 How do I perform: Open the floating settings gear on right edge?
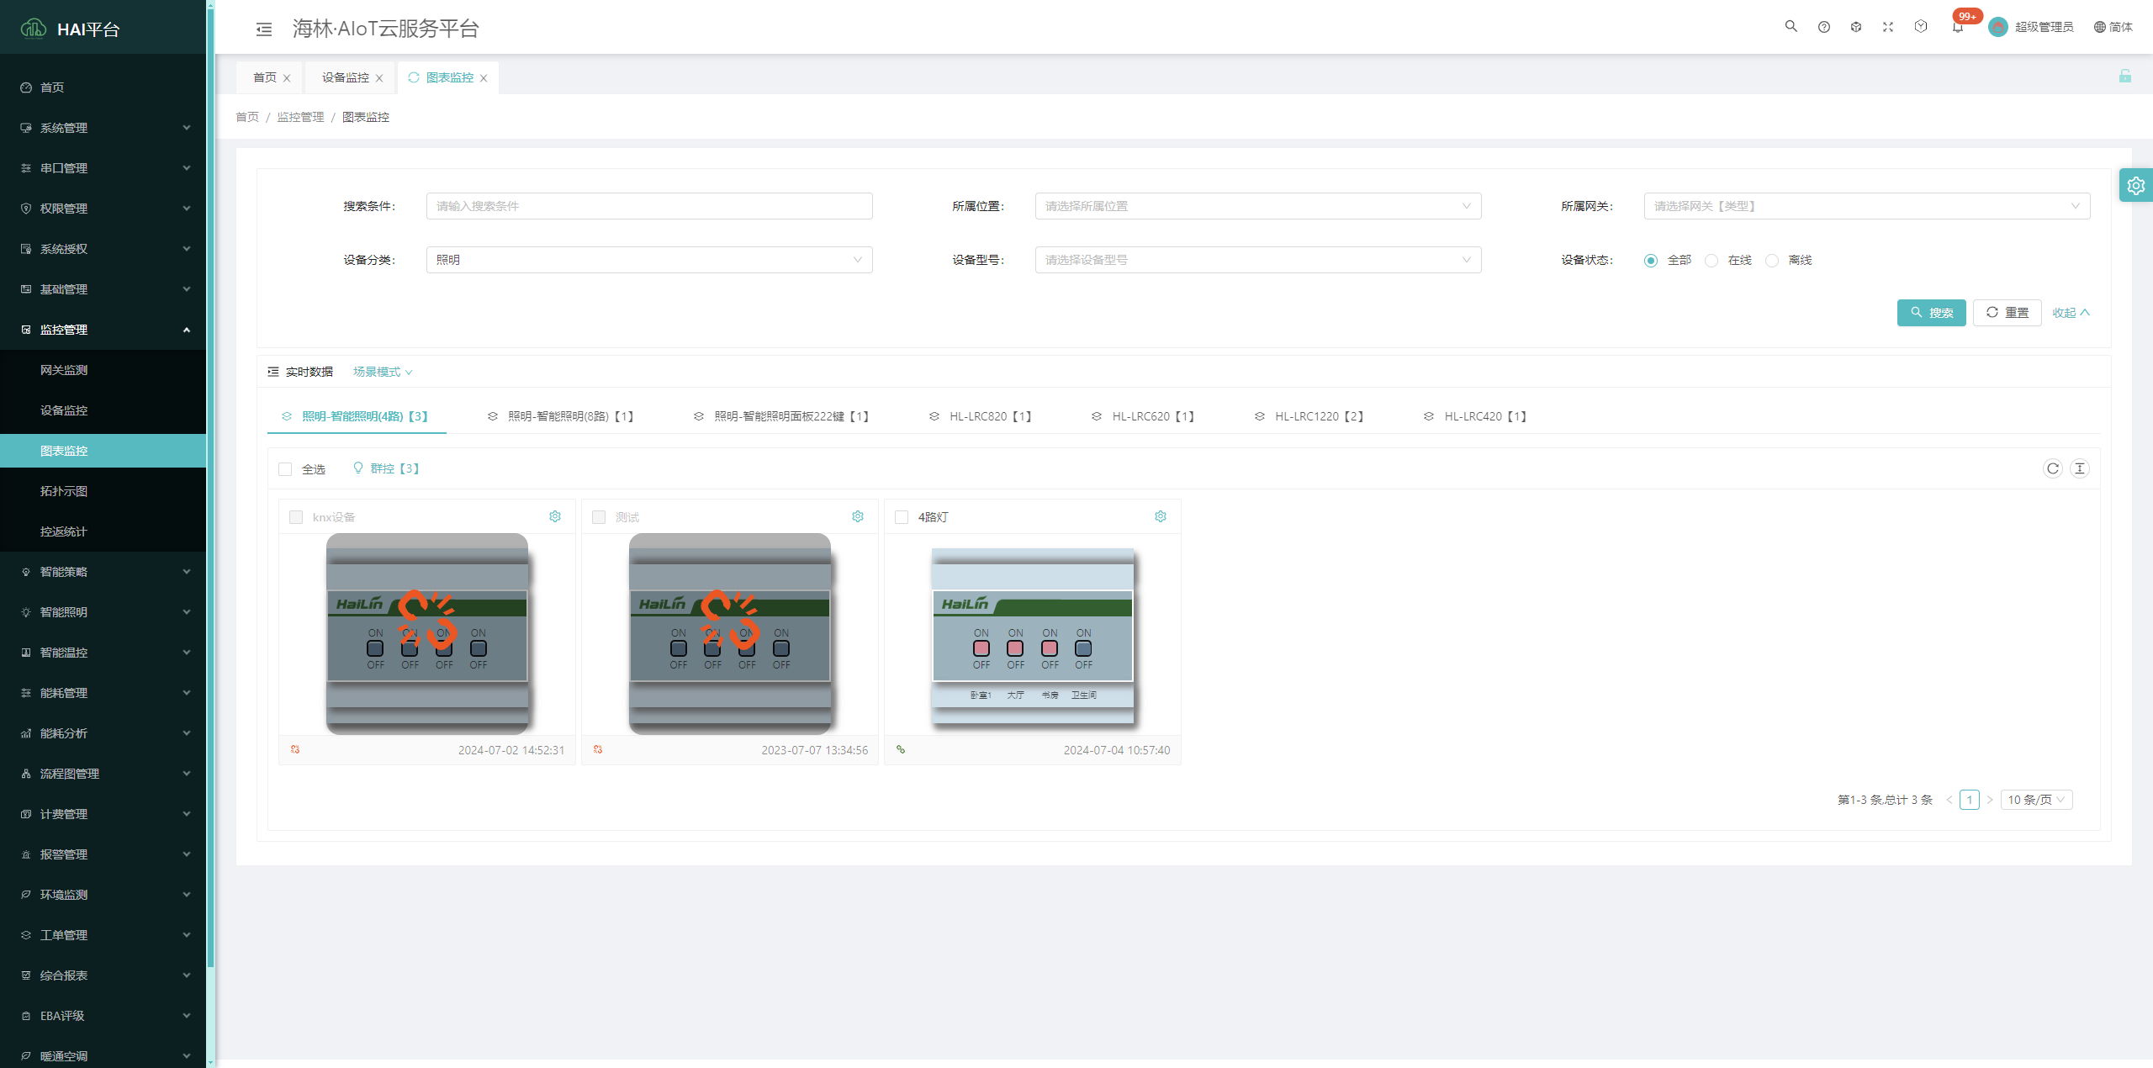pos(2136,186)
